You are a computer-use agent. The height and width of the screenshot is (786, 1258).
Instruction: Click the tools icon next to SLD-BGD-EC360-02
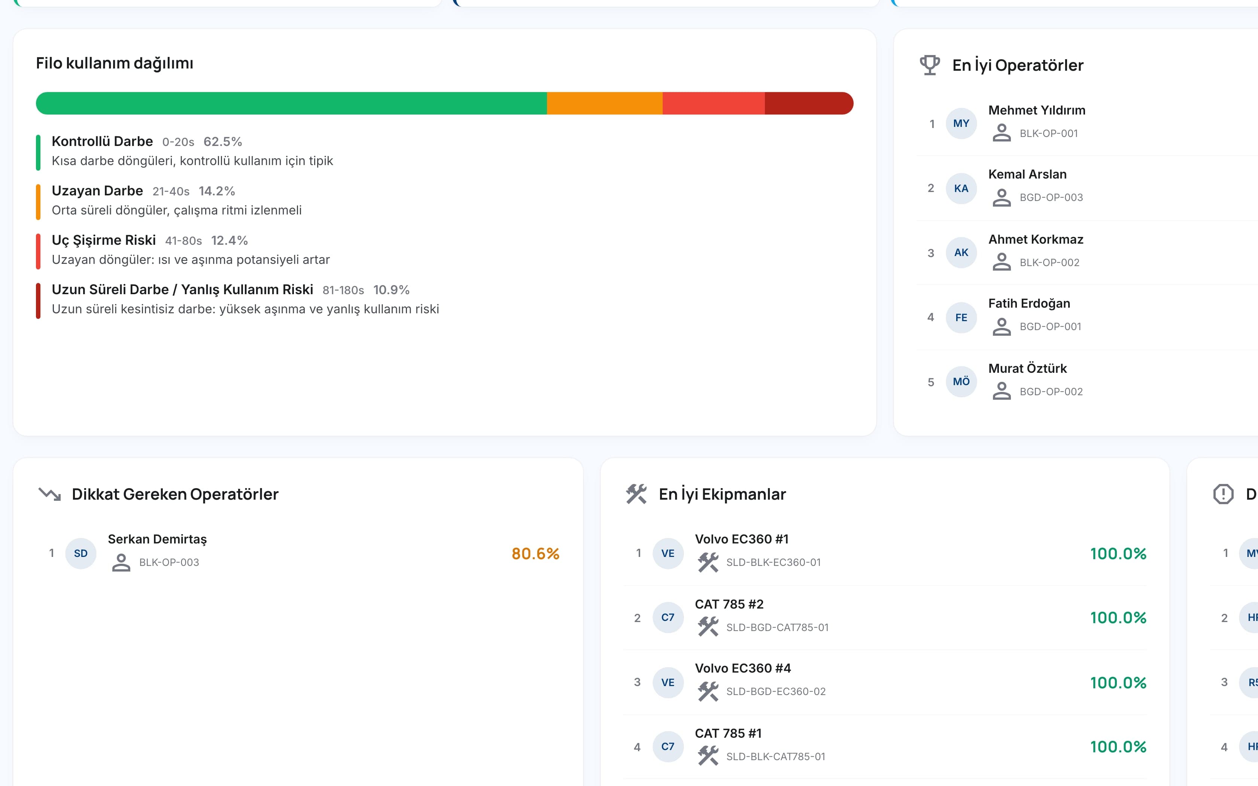click(708, 691)
